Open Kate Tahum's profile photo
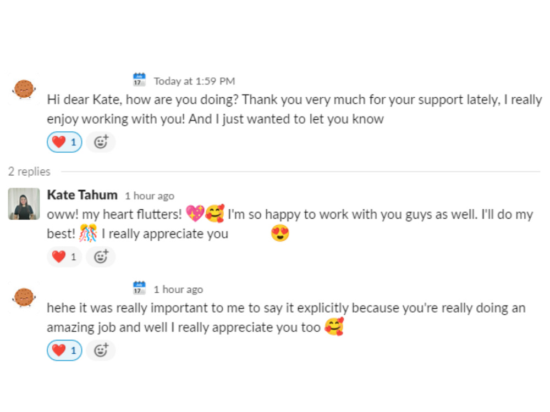 point(24,204)
